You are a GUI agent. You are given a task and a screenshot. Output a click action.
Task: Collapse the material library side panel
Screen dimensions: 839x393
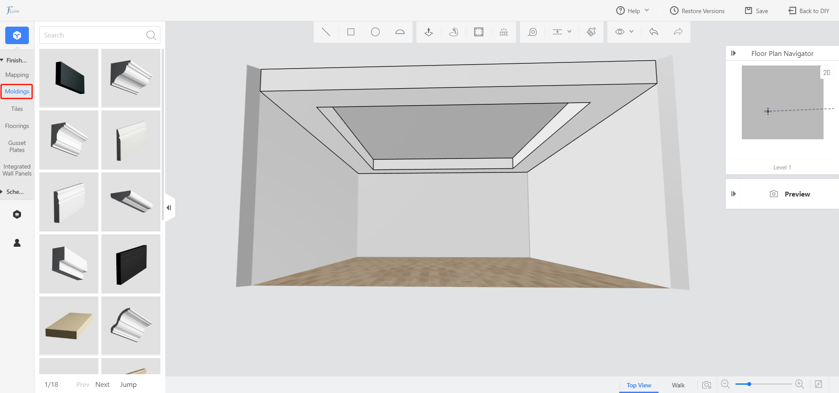tap(169, 208)
